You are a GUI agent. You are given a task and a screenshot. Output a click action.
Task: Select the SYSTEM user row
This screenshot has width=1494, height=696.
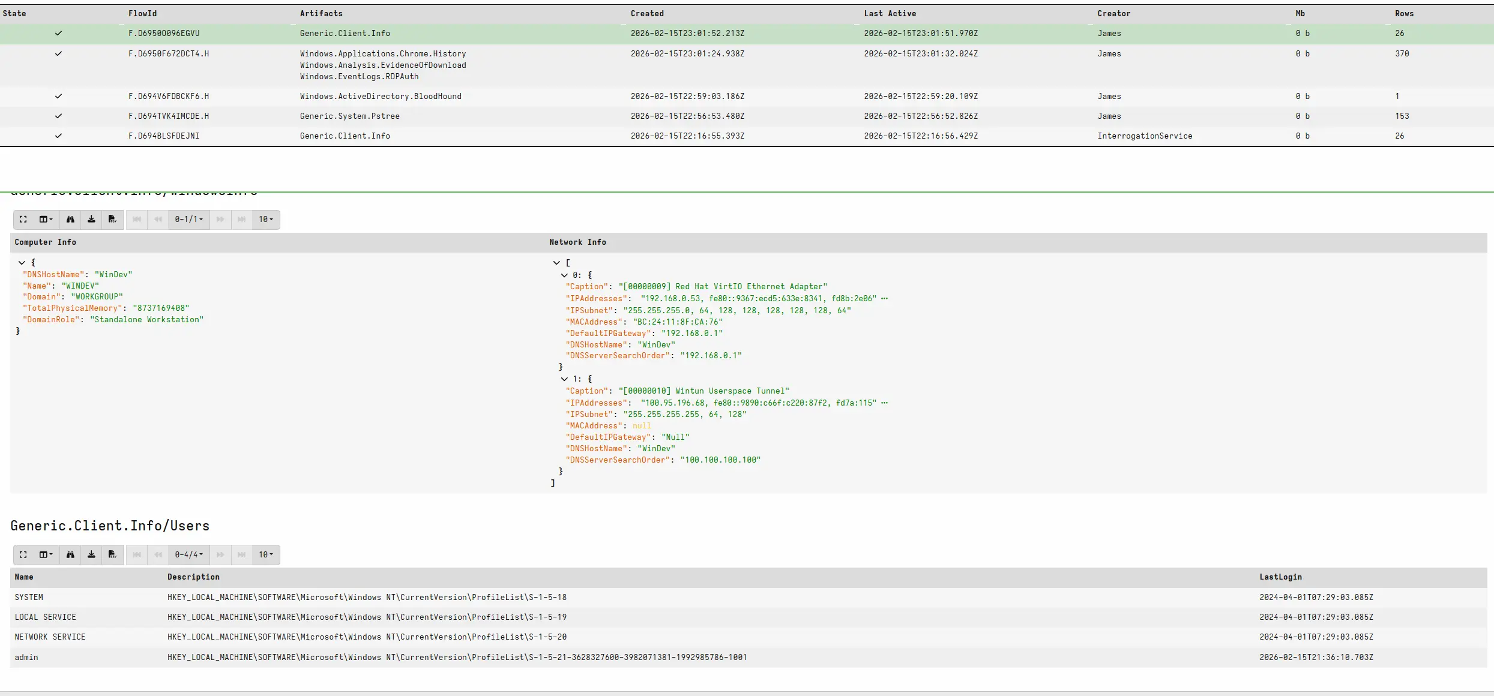749,598
